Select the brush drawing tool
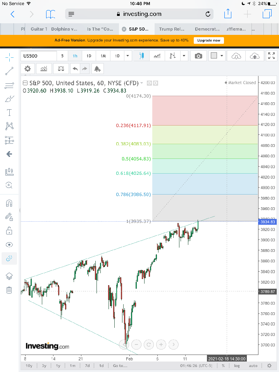 (9, 99)
